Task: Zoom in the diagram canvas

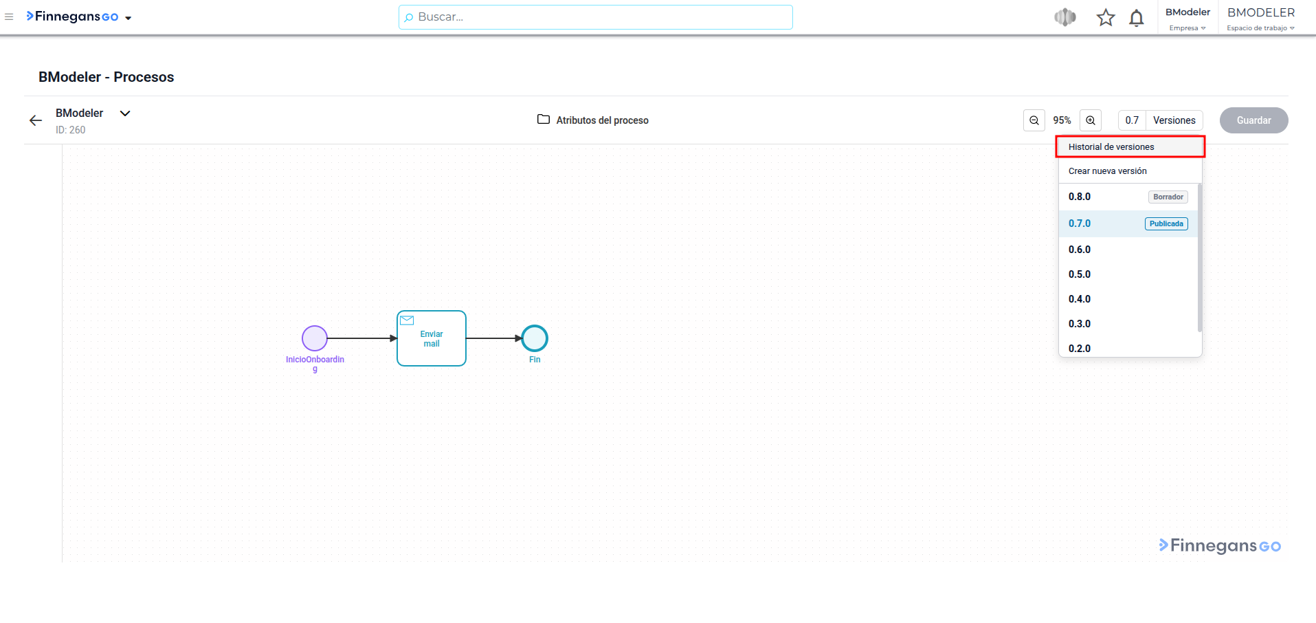Action: pyautogui.click(x=1091, y=120)
